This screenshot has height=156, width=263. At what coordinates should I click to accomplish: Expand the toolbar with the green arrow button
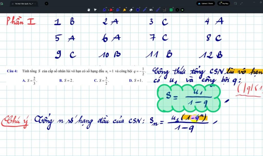182,10
